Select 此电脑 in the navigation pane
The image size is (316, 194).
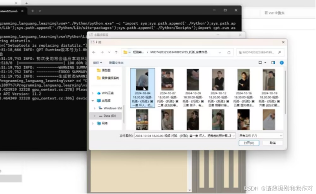pyautogui.click(x=104, y=100)
